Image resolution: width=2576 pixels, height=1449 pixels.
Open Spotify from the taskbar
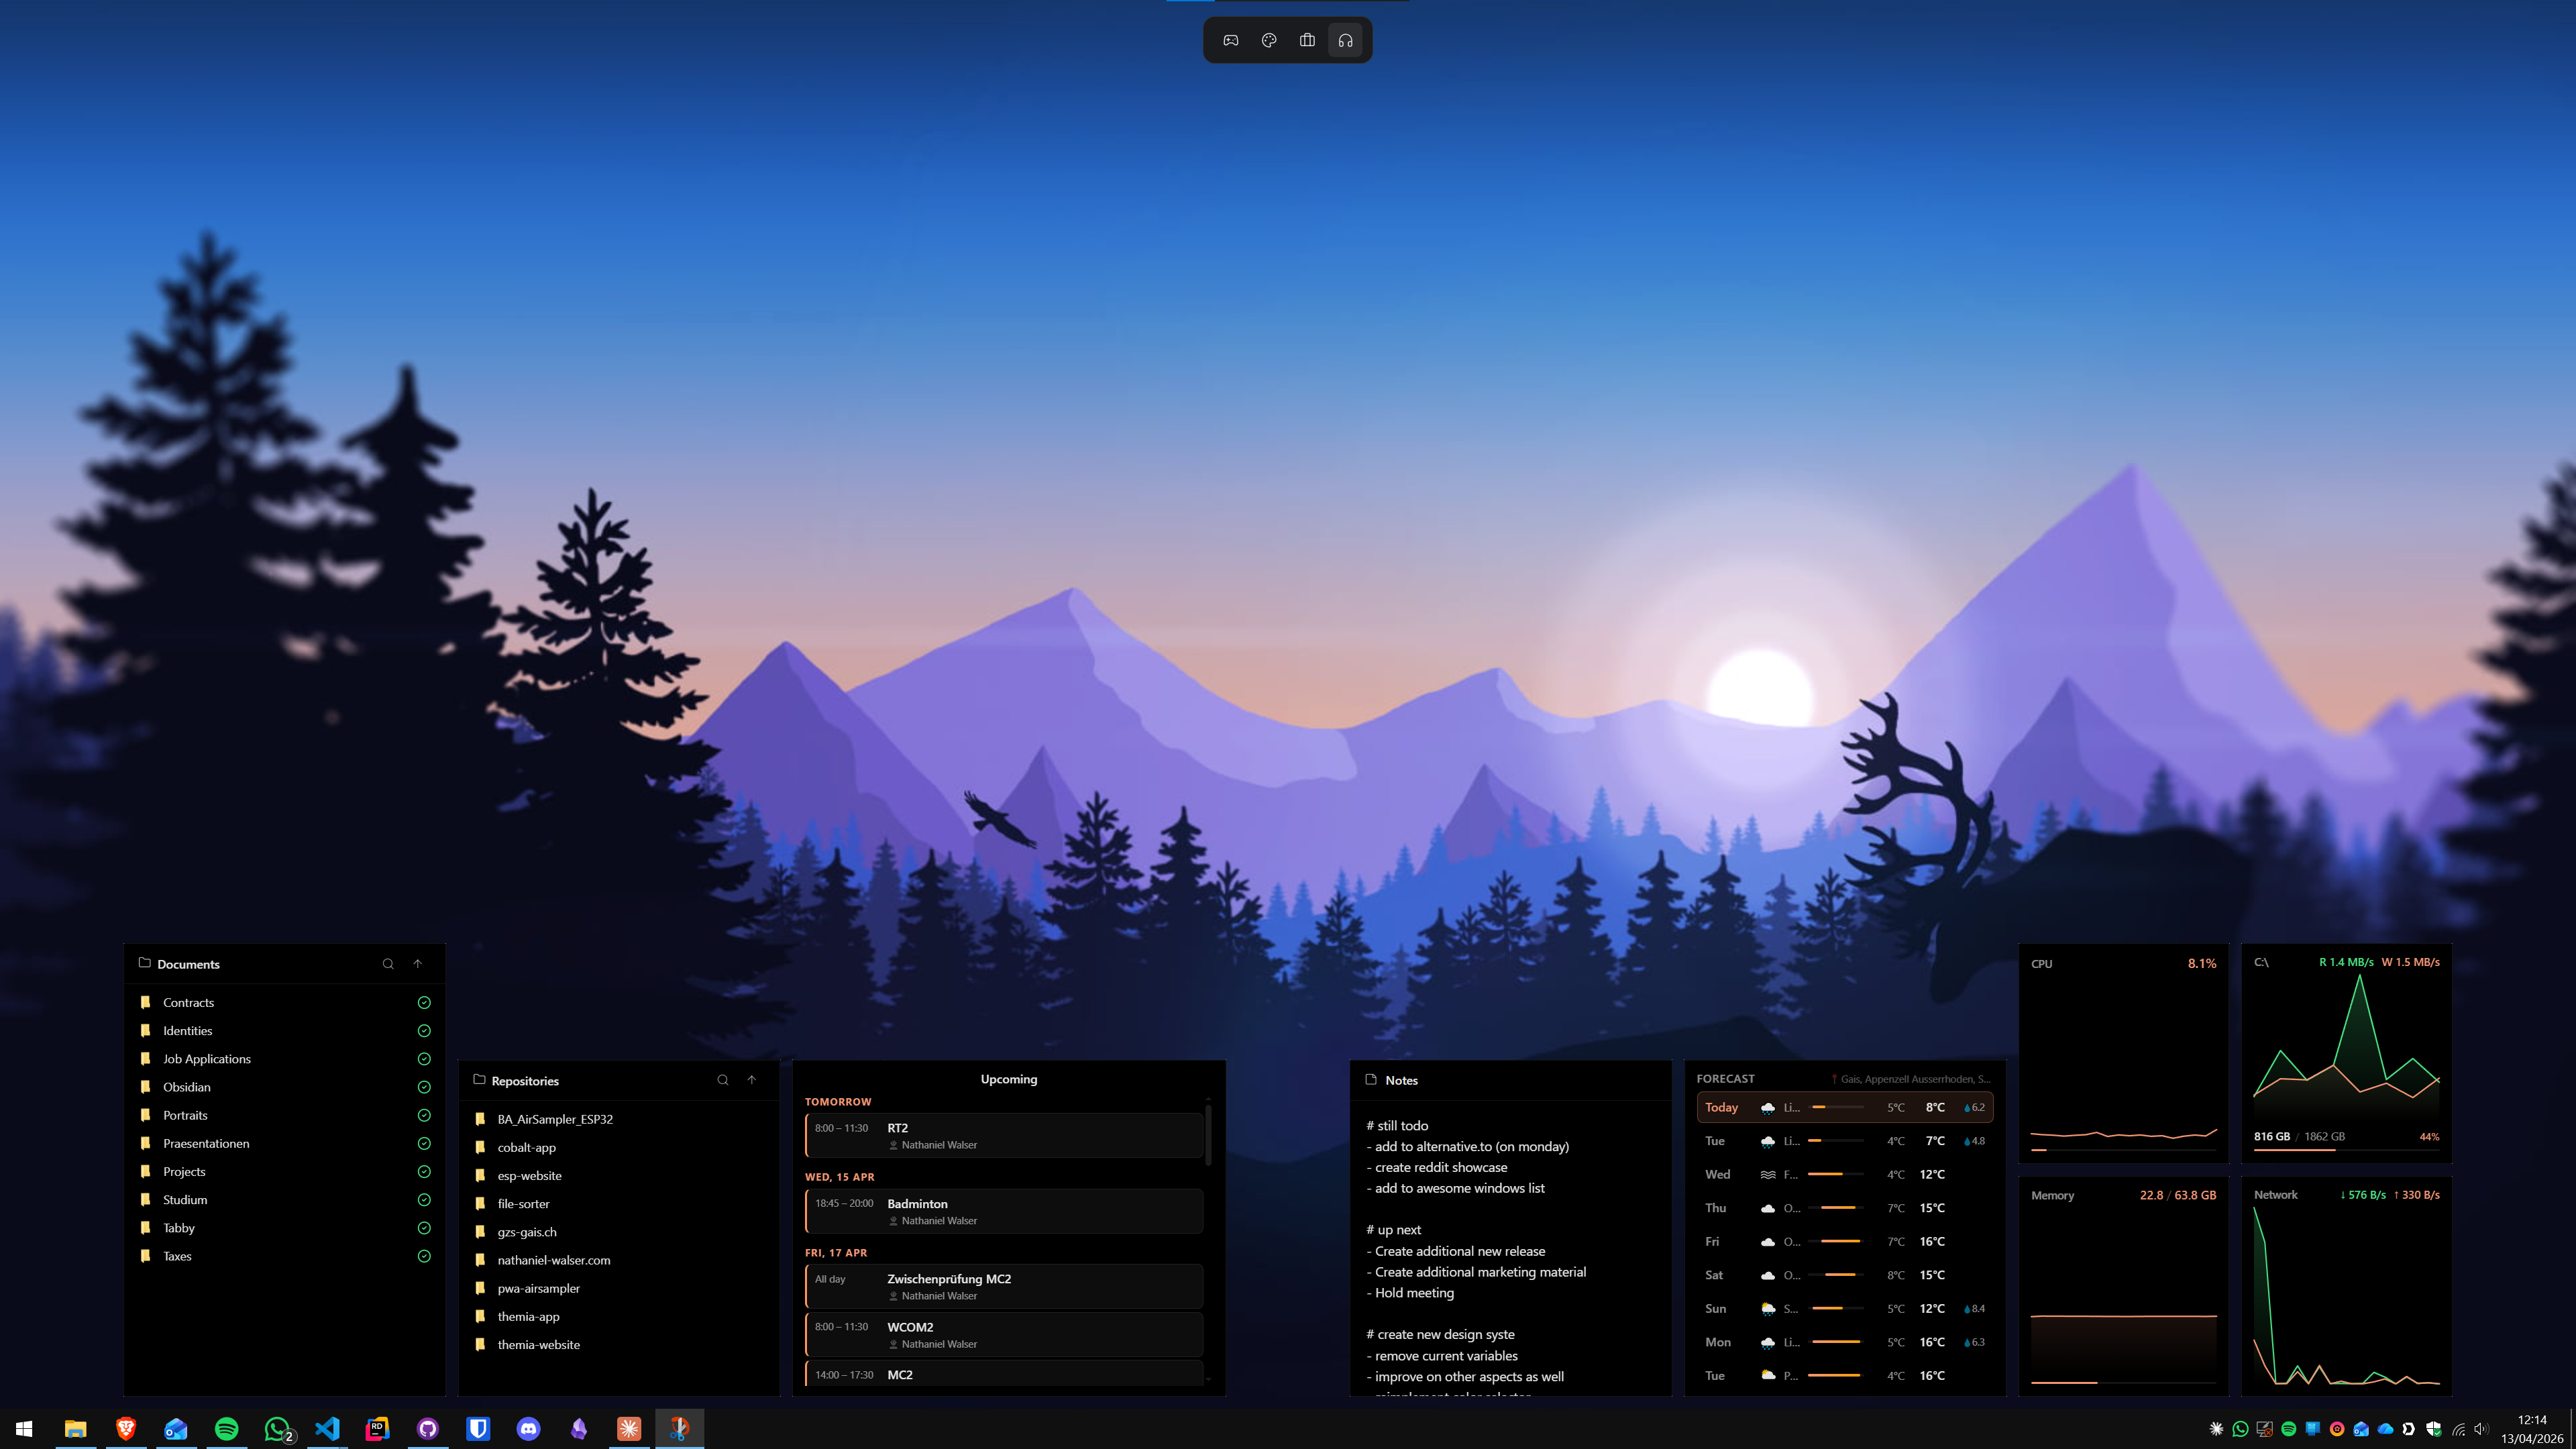pos(226,1429)
